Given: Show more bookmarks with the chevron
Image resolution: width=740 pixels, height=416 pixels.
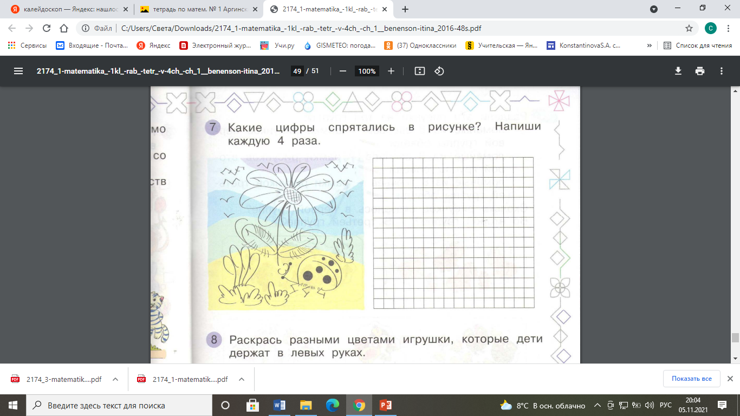Looking at the screenshot, I should pos(649,45).
